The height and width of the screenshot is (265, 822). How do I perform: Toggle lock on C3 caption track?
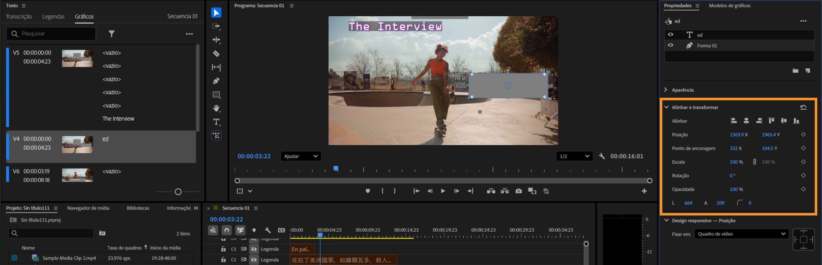click(223, 249)
